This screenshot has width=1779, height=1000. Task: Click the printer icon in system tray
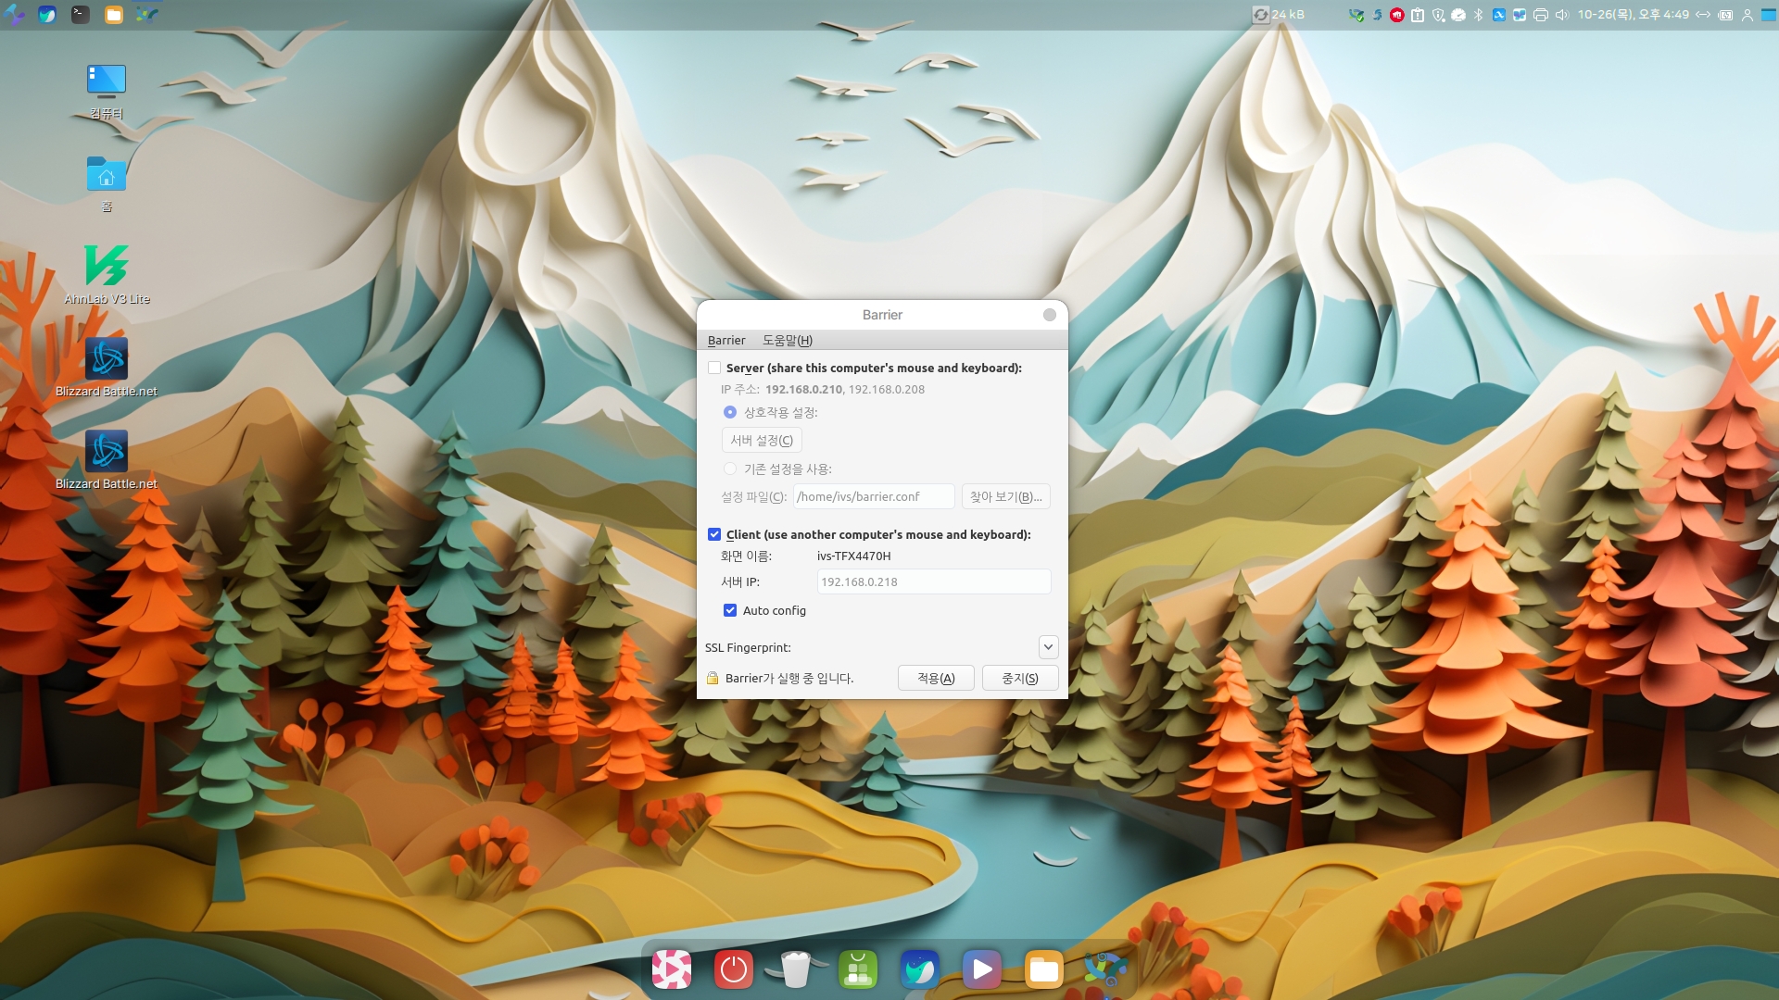pyautogui.click(x=1540, y=15)
